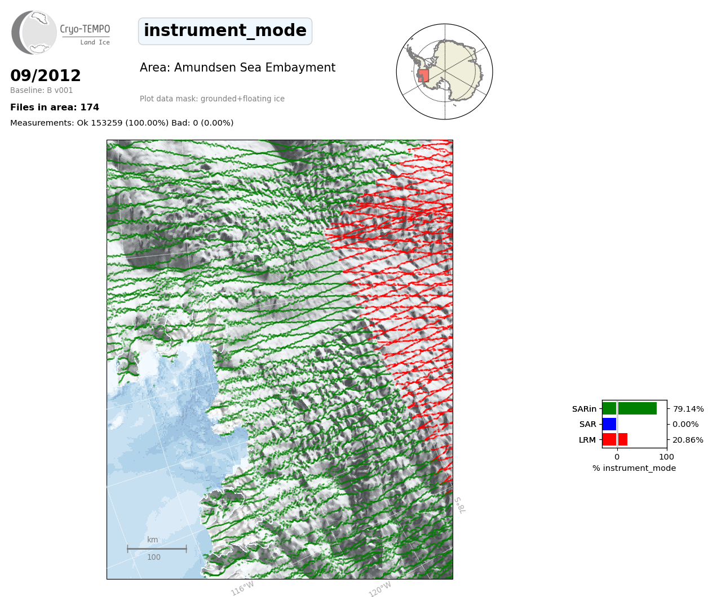Click the Area: Amundsen Sea Embayment text
Screen dimensions: 717x597
(x=237, y=68)
